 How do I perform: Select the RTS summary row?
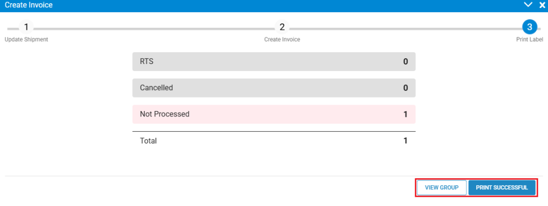point(273,62)
